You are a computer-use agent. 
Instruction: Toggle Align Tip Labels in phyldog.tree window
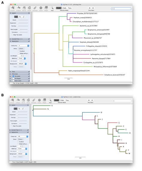tap(12, 35)
